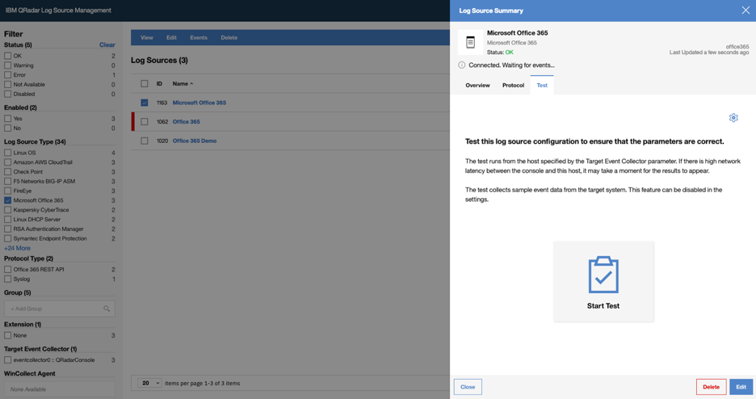The image size is (756, 399).
Task: Open Office 365 log source link (ID 1062)
Action: click(186, 122)
